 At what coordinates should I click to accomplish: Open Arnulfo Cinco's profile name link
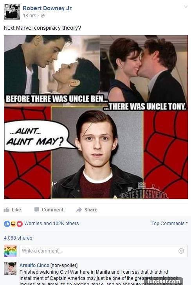34,265
